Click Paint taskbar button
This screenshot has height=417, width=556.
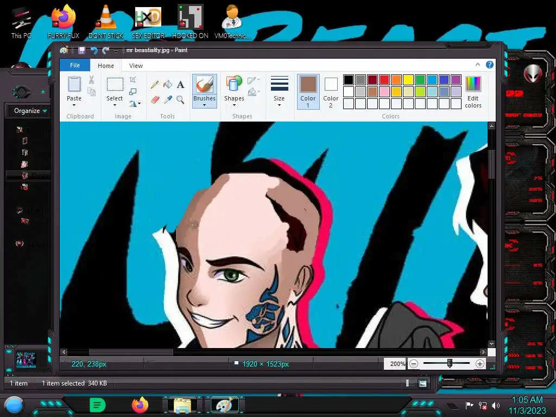225,405
